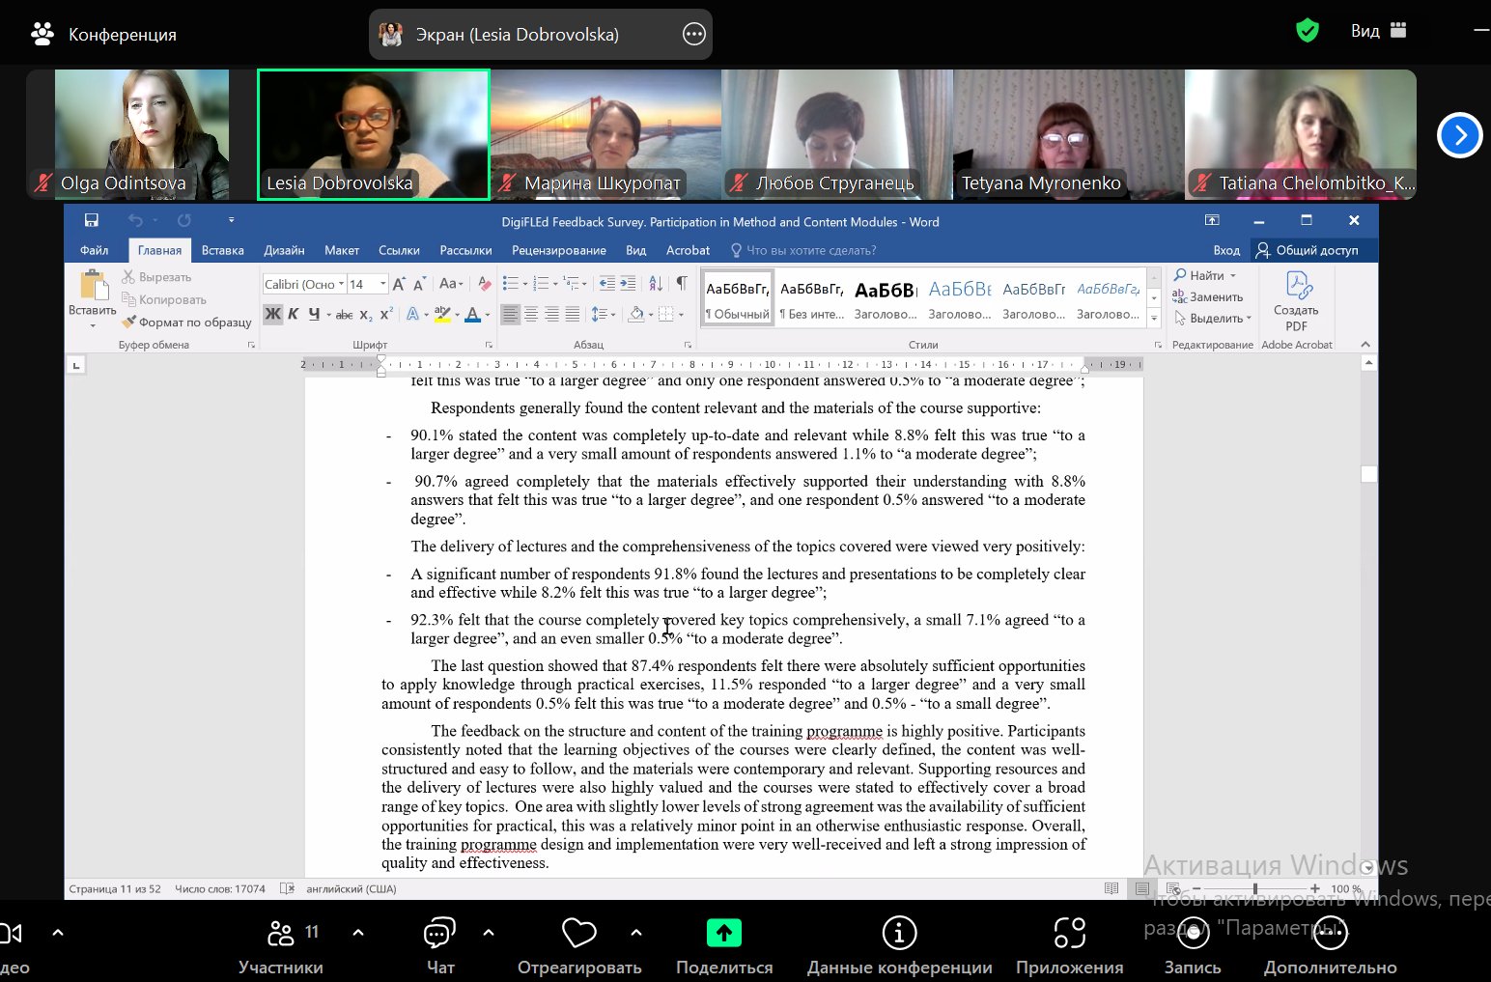Switch to web layout view in status bar
This screenshot has height=982, width=1491.
point(1172,888)
